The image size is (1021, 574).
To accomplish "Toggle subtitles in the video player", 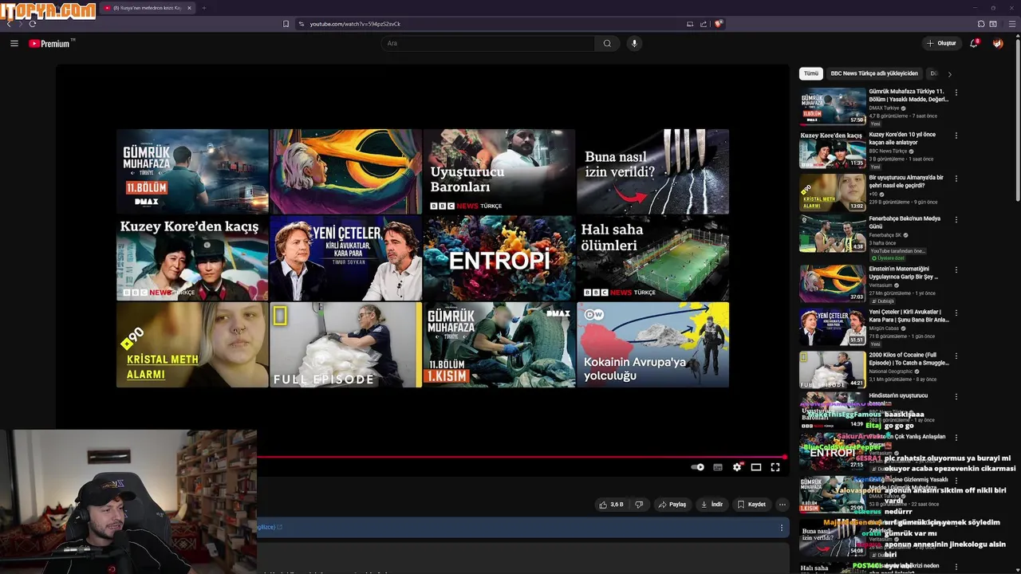I will [x=718, y=467].
